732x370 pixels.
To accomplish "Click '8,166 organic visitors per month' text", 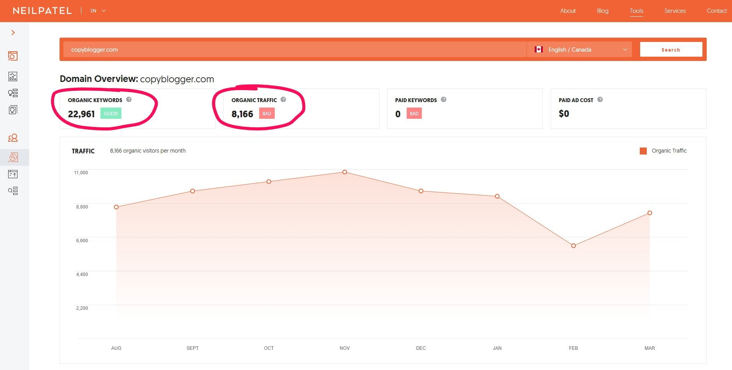I will [x=148, y=151].
